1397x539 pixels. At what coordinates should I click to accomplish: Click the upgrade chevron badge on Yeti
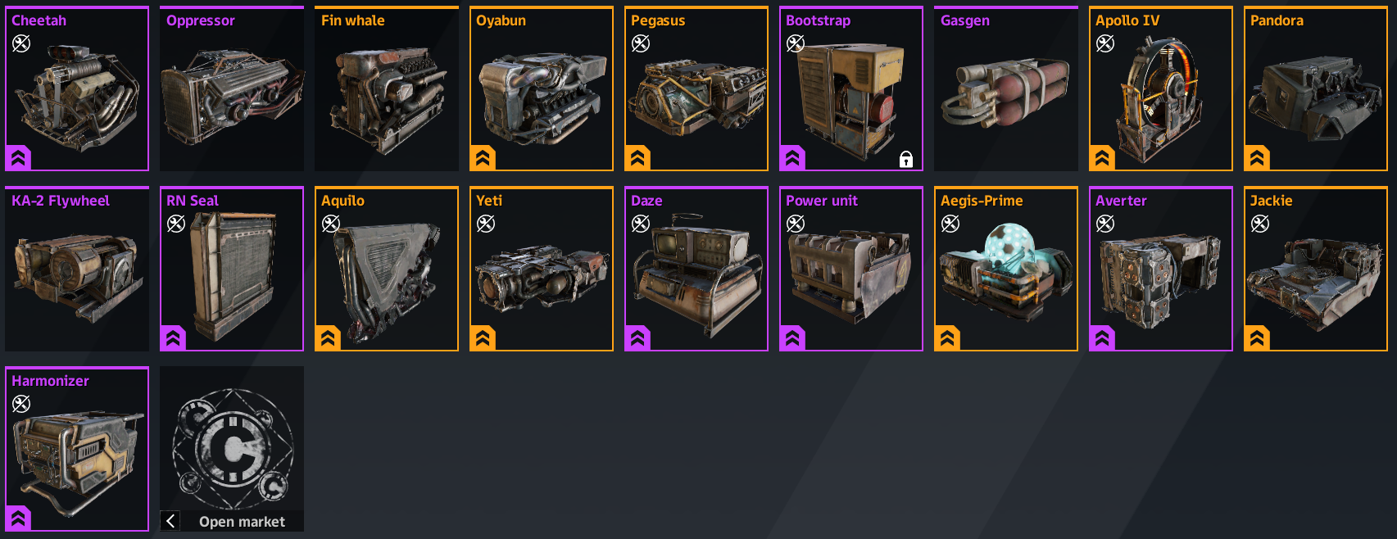[483, 338]
